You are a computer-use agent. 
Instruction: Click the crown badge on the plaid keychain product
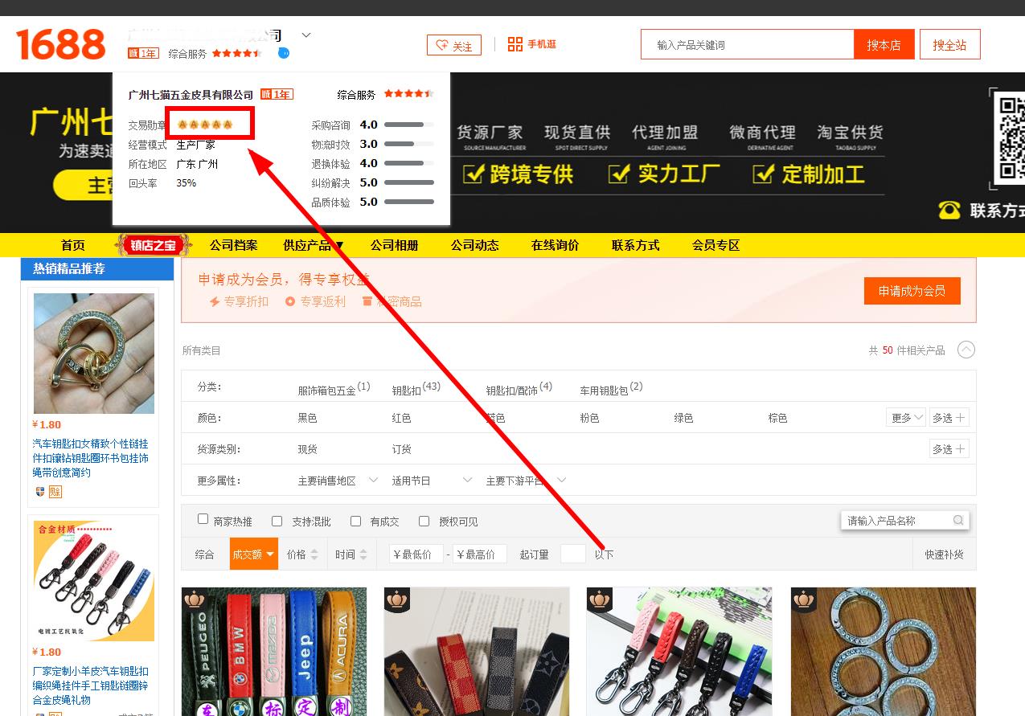tap(397, 599)
